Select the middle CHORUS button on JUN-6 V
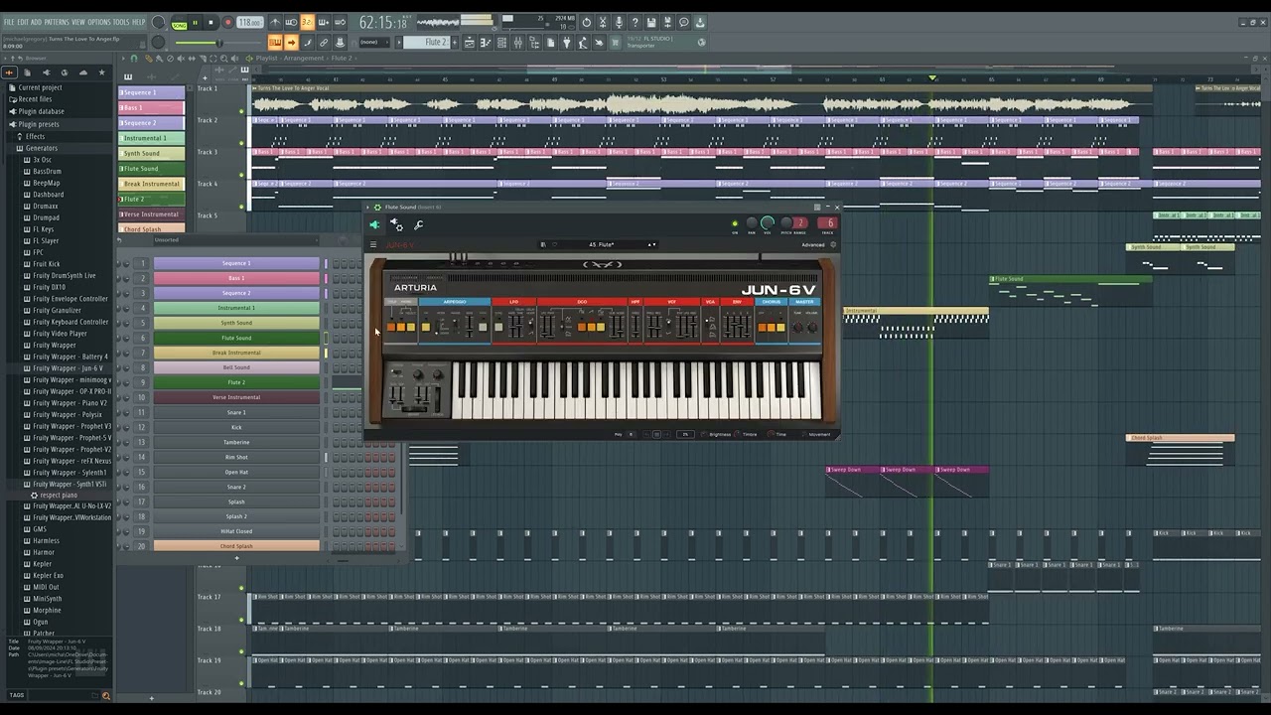Image resolution: width=1271 pixels, height=715 pixels. tap(770, 327)
